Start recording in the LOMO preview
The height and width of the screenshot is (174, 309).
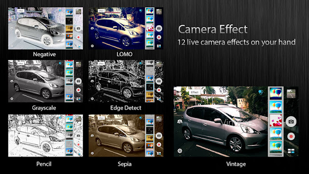pyautogui.click(x=159, y=37)
